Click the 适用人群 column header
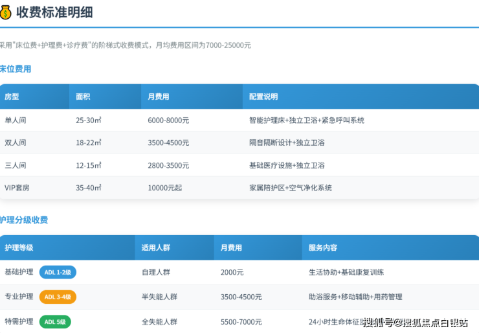Viewport: 479px width, 333px height. point(156,247)
